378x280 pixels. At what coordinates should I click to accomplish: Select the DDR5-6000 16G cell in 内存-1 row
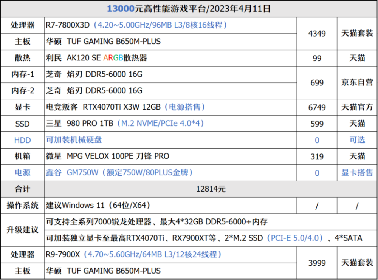point(170,74)
